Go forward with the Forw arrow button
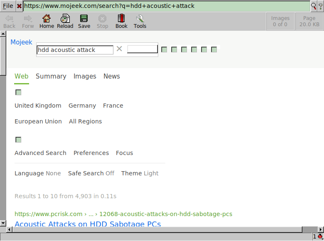324x241 pixels. click(x=28, y=22)
